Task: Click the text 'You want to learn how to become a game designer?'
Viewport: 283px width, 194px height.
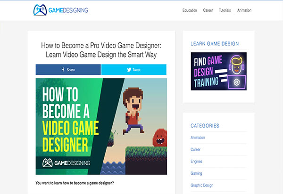Action: tap(75, 183)
